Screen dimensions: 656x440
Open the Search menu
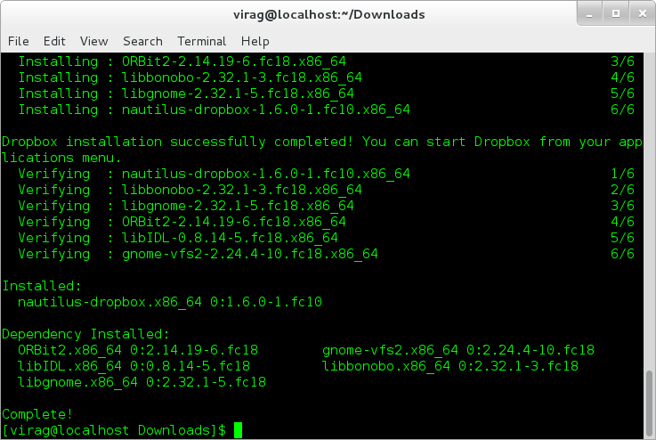(142, 41)
